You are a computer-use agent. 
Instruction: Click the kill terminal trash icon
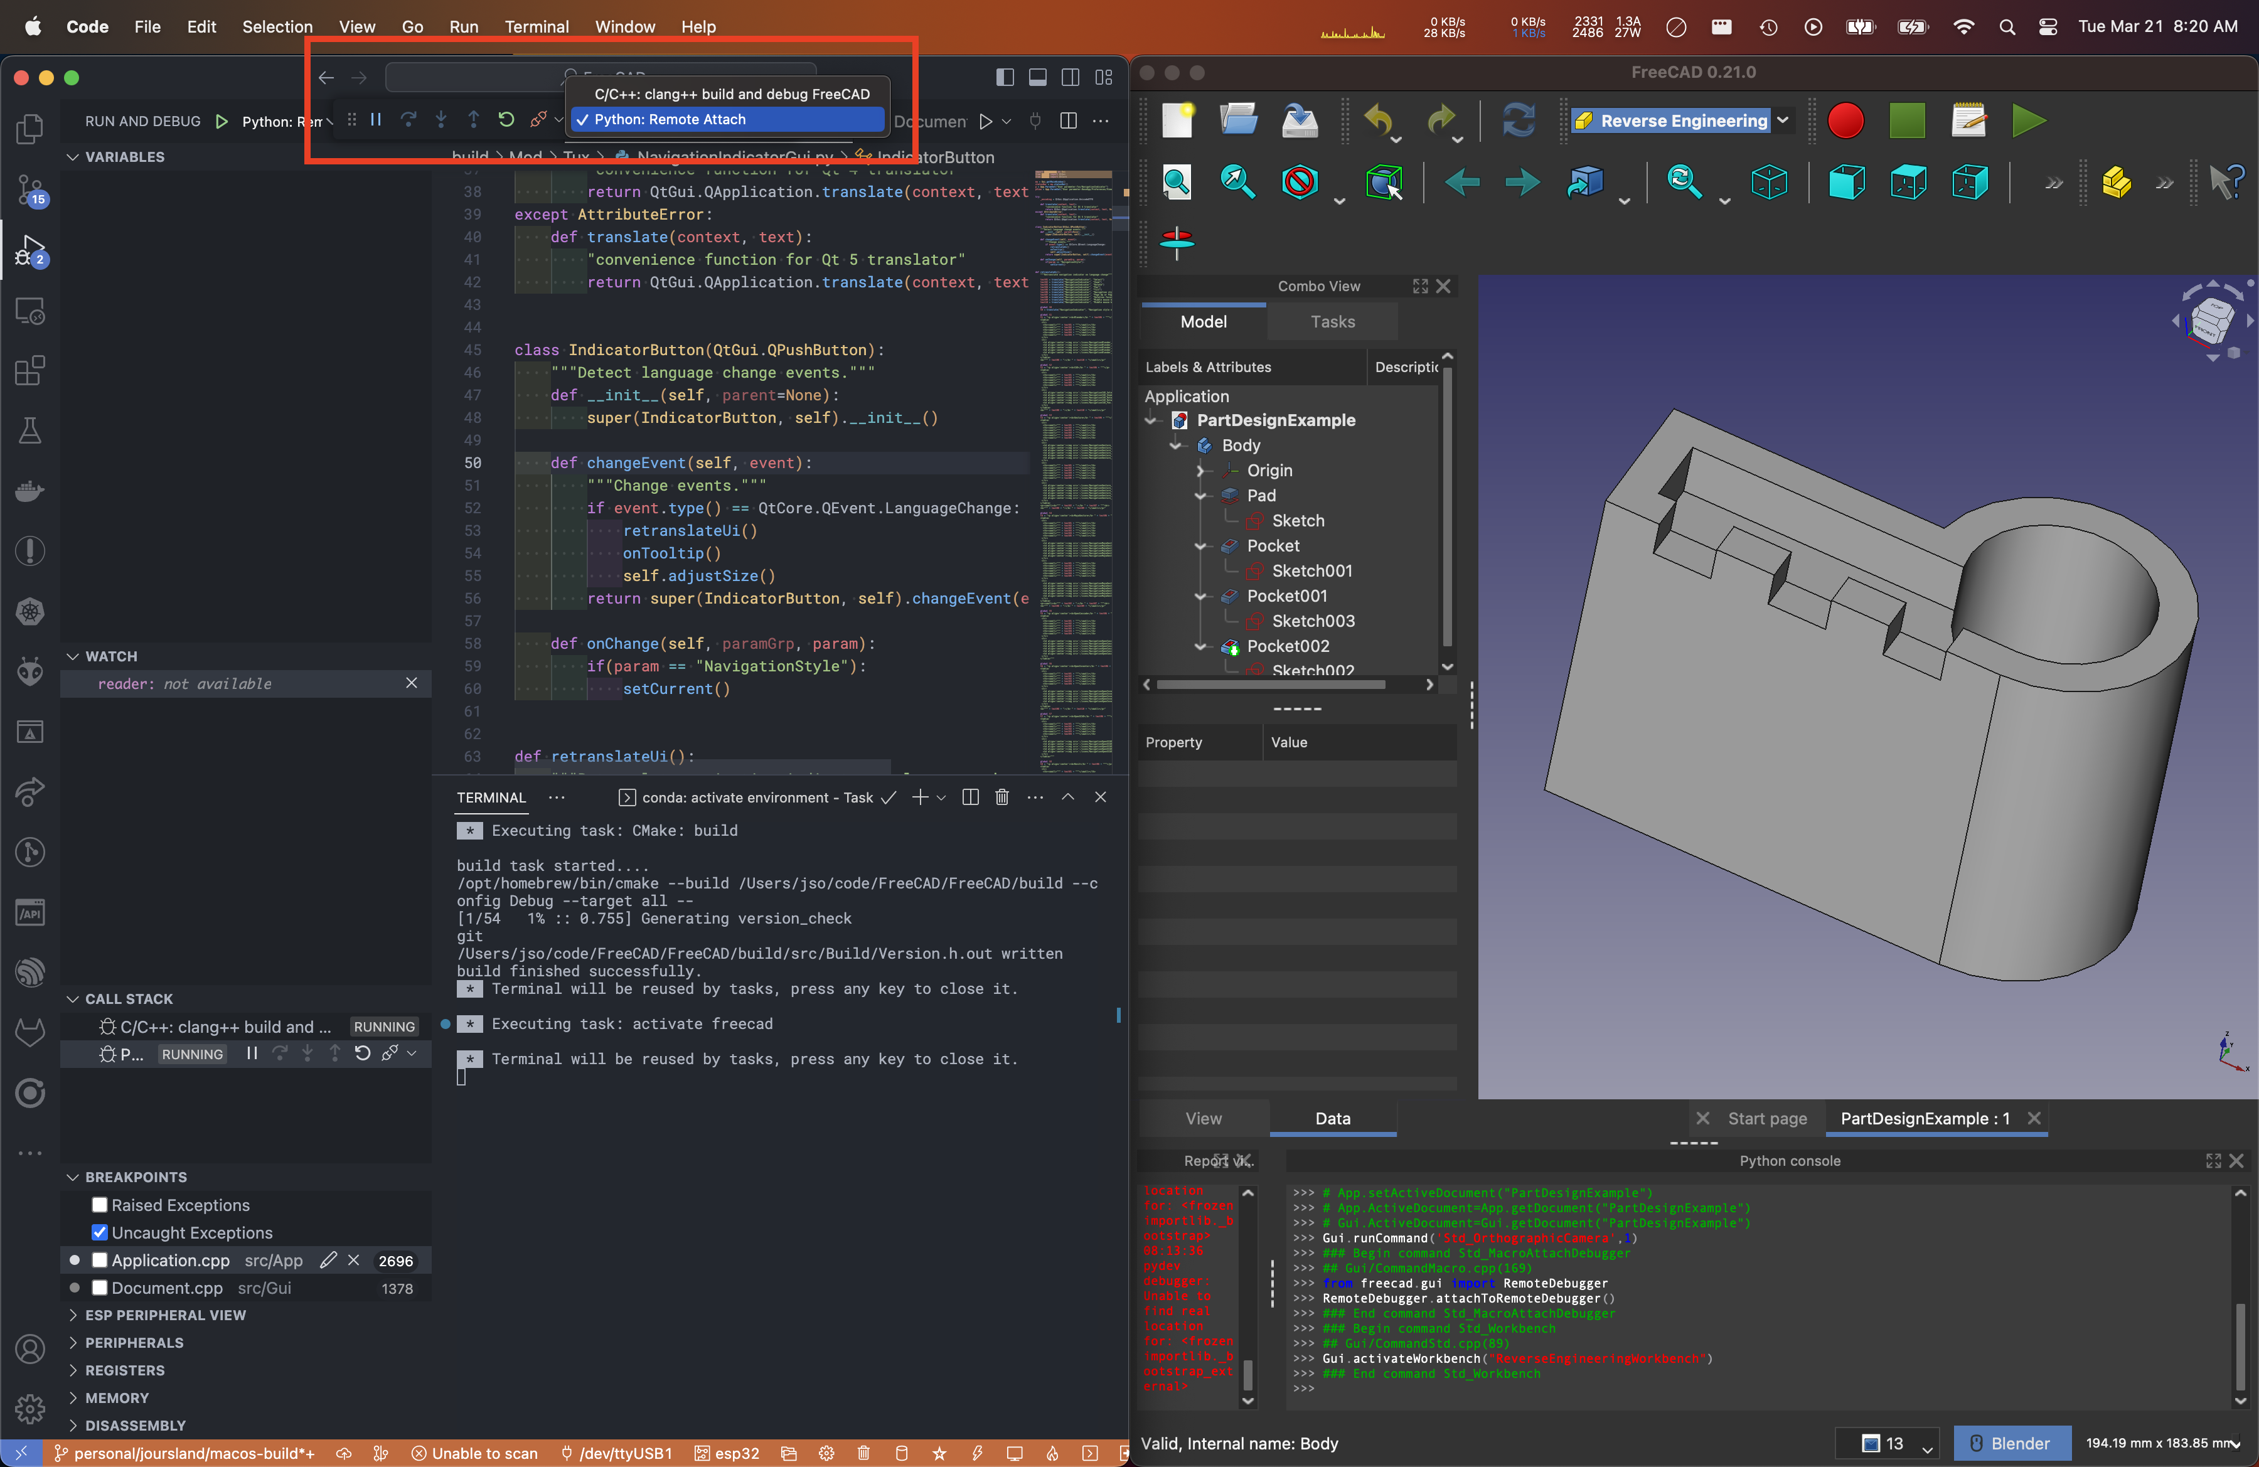[1001, 797]
